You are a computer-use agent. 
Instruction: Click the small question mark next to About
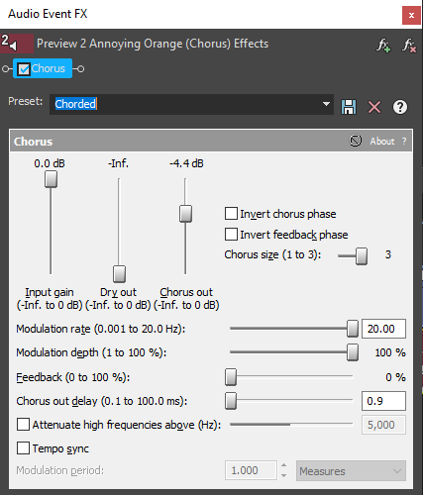pos(404,142)
